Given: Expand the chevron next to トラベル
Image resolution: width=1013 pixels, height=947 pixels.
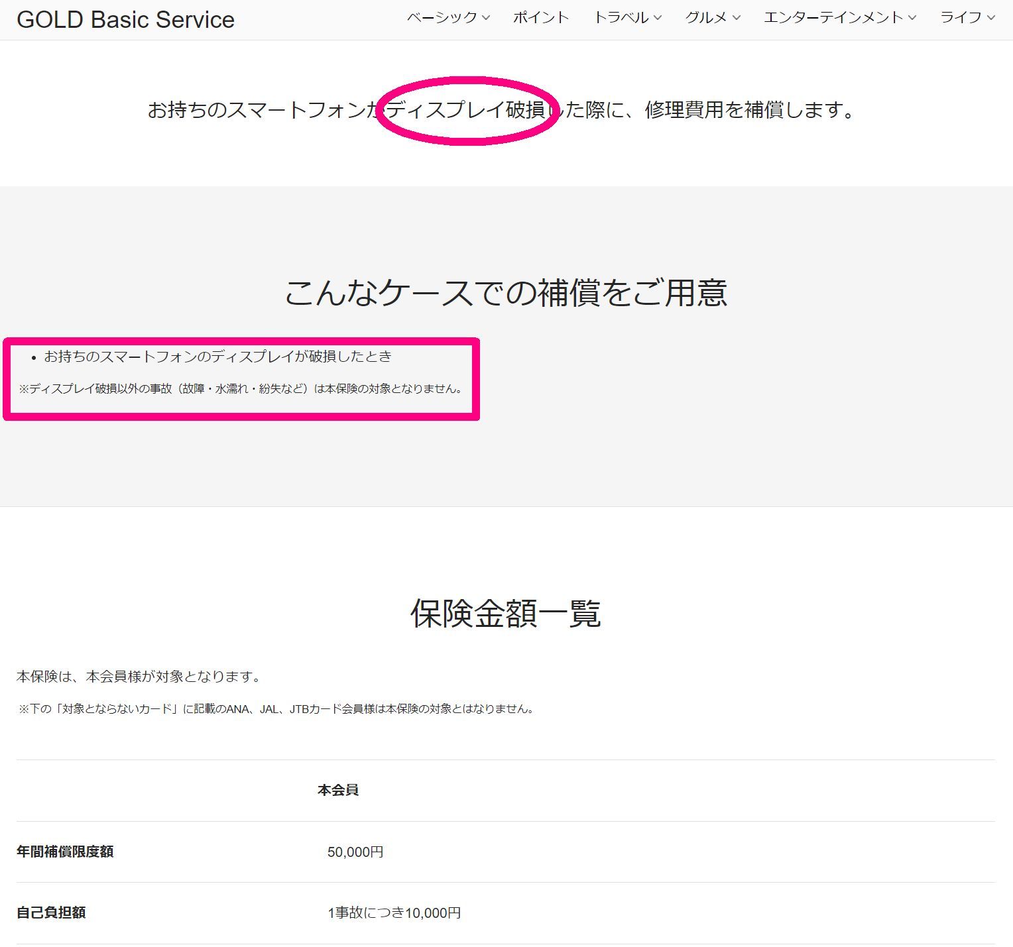Looking at the screenshot, I should point(658,18).
